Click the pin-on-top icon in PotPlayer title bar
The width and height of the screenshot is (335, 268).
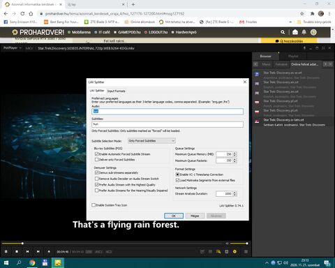coord(304,48)
